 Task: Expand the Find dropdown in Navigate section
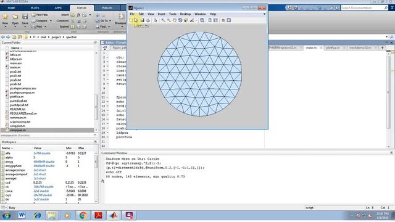(x=109, y=27)
